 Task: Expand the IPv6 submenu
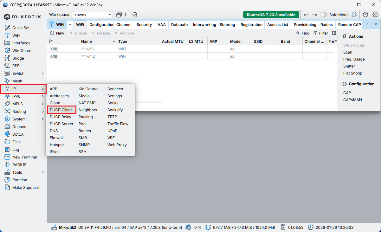coord(43,96)
